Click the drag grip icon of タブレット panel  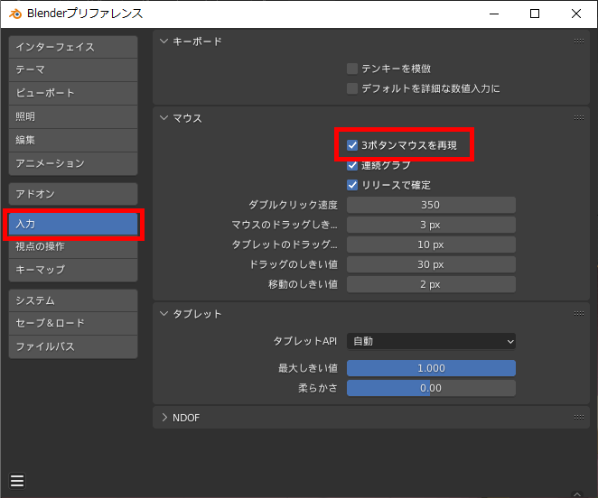coord(578,314)
